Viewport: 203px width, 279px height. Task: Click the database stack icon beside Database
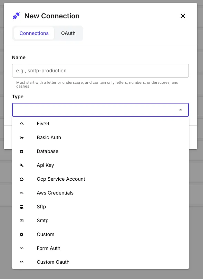(21, 151)
